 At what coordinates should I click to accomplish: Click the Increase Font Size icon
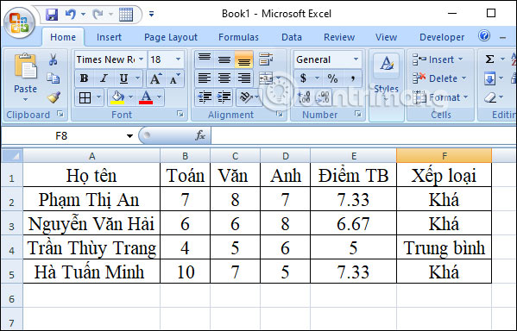156,78
